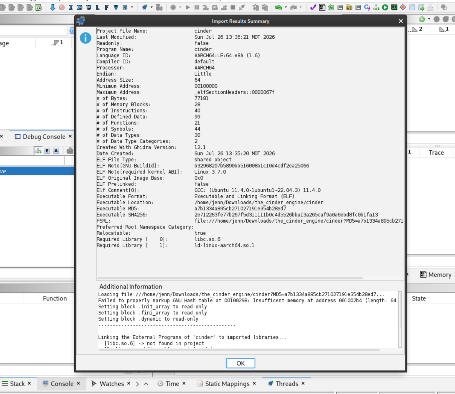Toggle the 'A' attributes view icon
The width and height of the screenshot is (455, 394).
[x=56, y=151]
